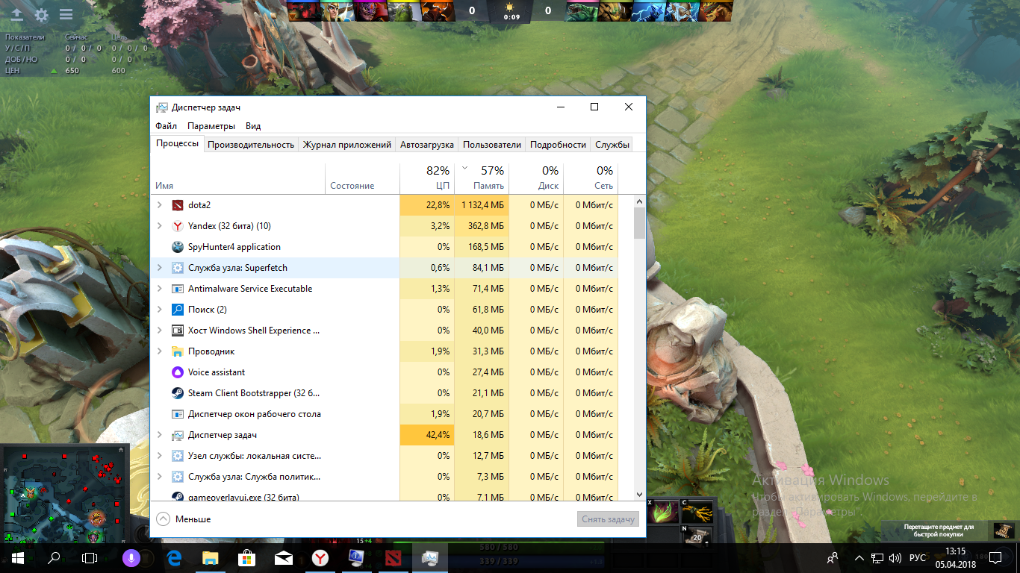Switch to Yandex Browser on the taskbar
Viewport: 1020px width, 573px height.
(319, 558)
